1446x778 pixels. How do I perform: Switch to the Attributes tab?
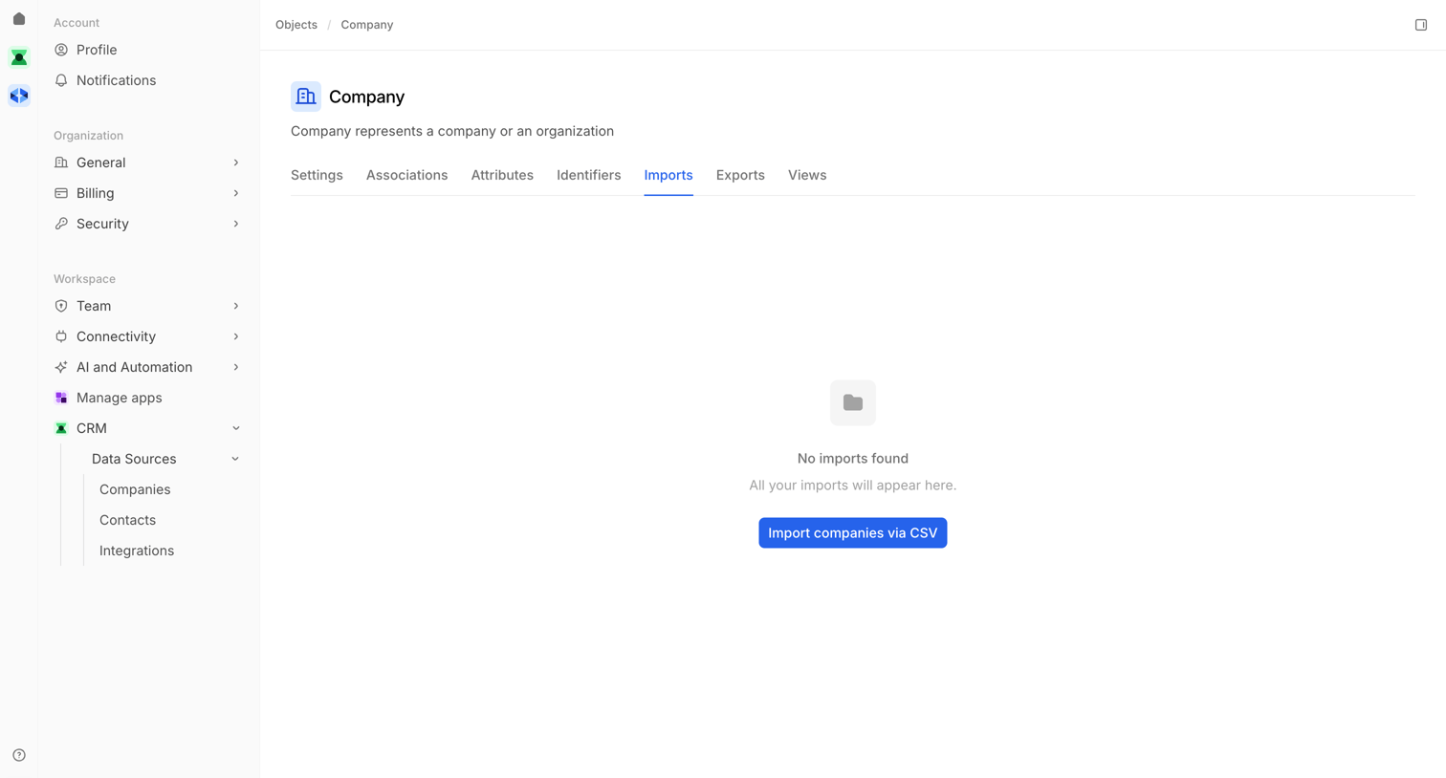coord(502,175)
